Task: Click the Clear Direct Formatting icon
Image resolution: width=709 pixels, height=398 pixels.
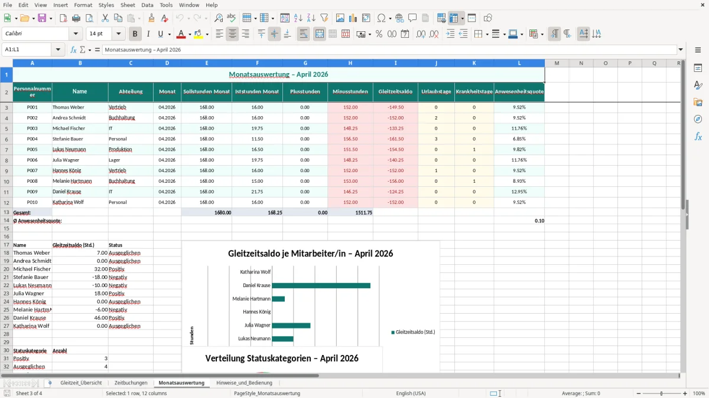Action: (x=165, y=18)
